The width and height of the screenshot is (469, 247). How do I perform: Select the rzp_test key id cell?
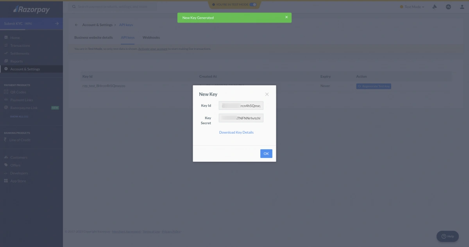pos(104,86)
